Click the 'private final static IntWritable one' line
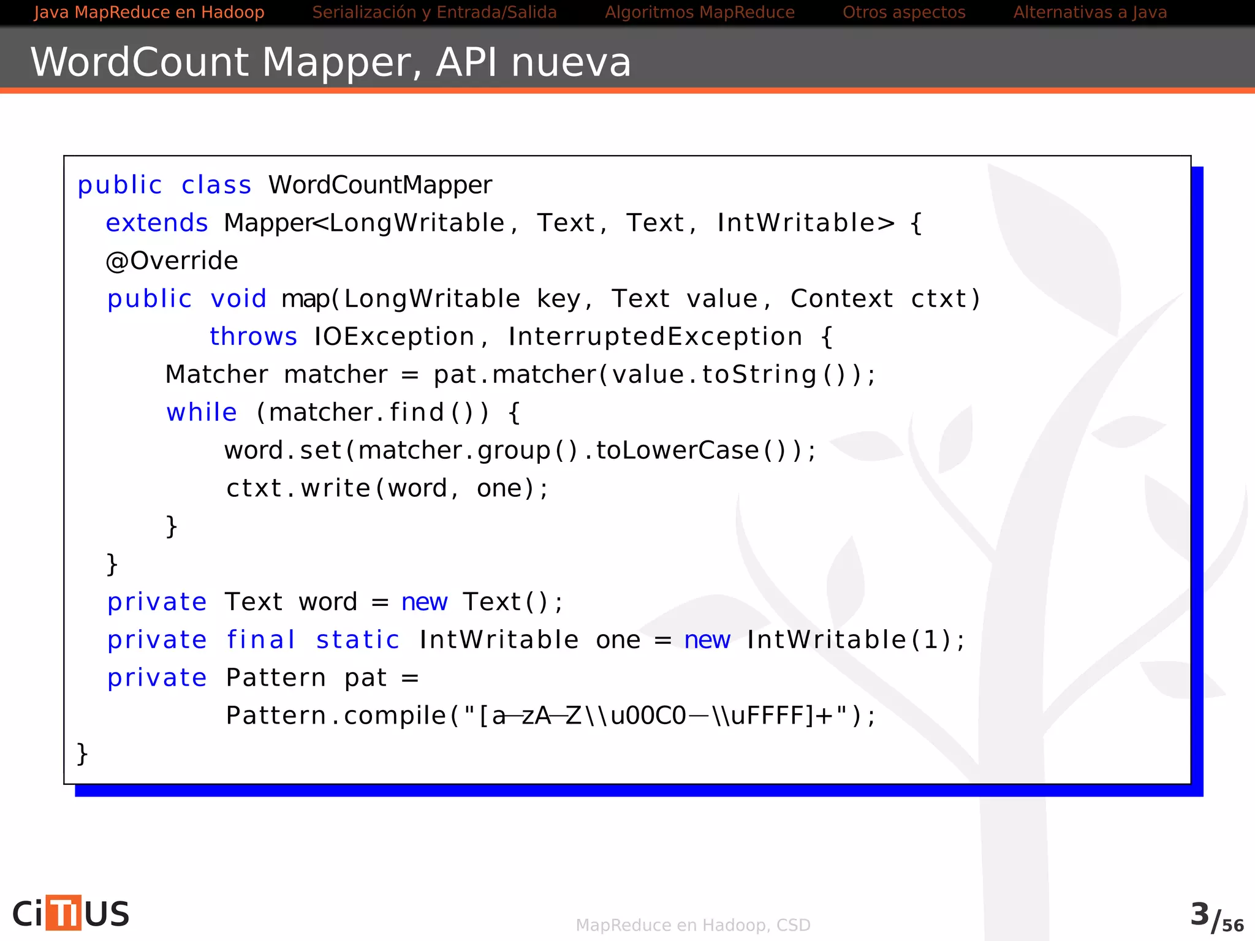 point(536,640)
